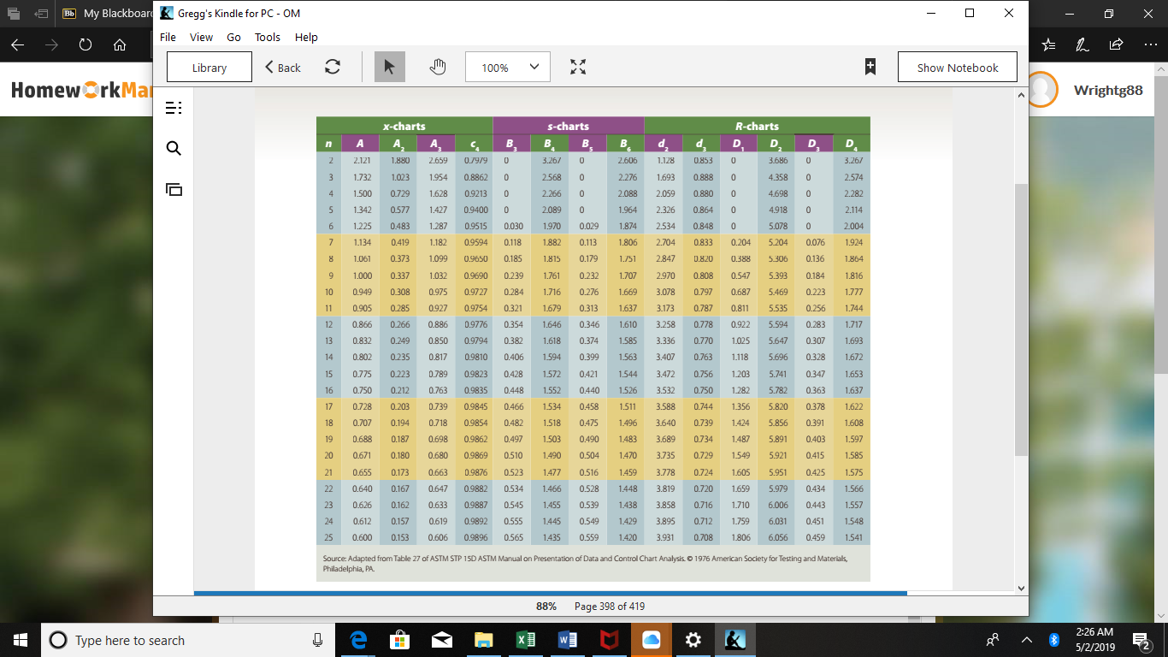Select the arrow pointer tool
This screenshot has height=657, width=1168.
click(x=390, y=67)
